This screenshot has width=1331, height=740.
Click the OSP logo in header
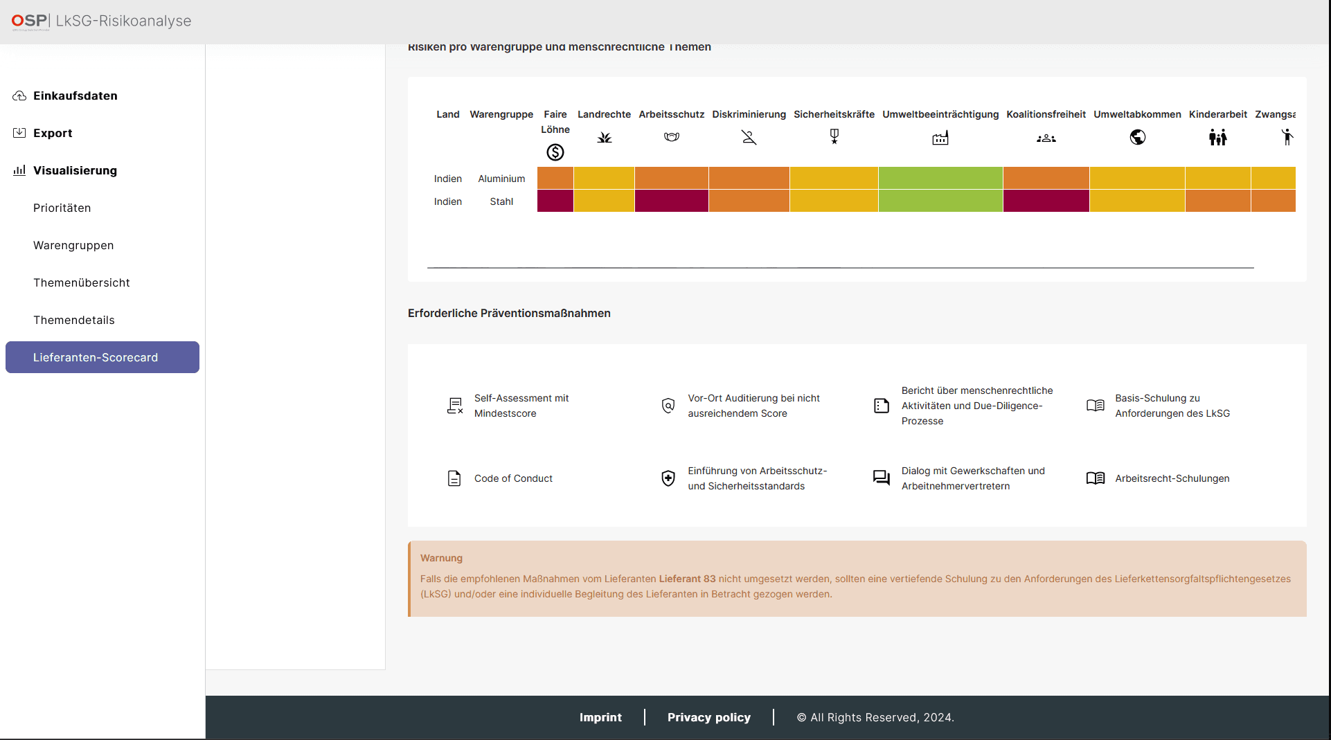click(x=30, y=21)
